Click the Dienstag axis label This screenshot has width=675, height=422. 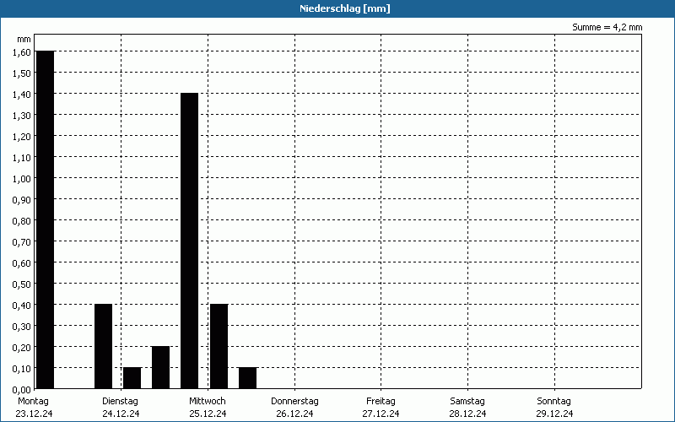120,401
